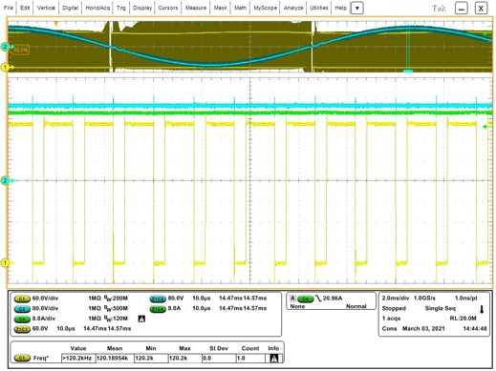The width and height of the screenshot is (496, 371).
Task: Select the Z1C1 zoom channel badge
Action: pyautogui.click(x=22, y=329)
